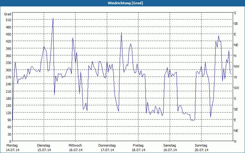245x153 pixels.
Task: Select the date 19.07.14
Action: [170, 150]
